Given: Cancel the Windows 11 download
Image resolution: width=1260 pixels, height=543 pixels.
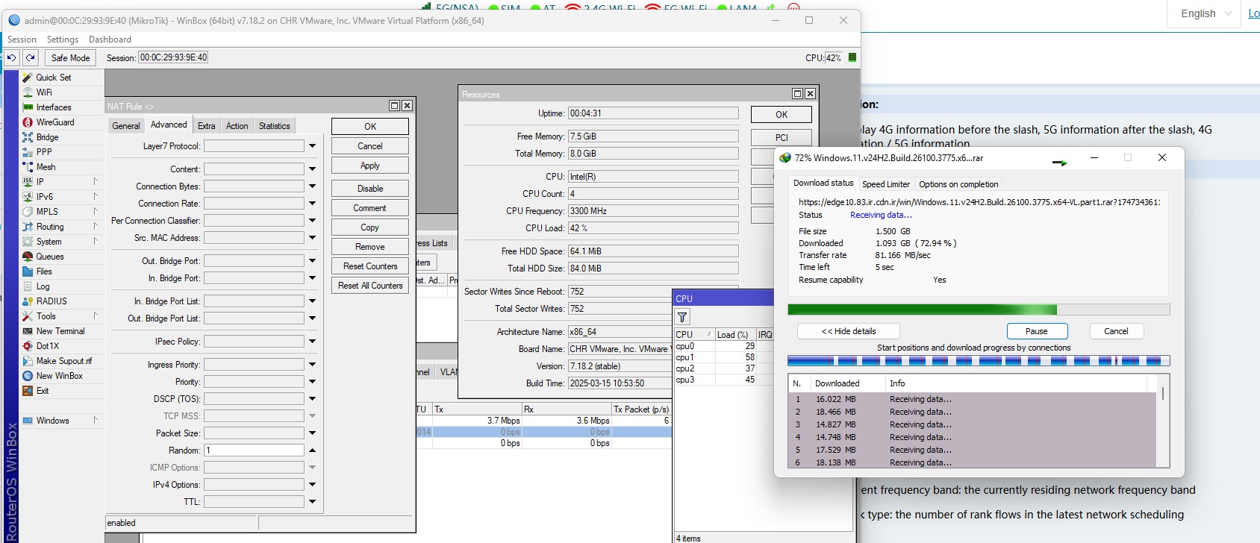Looking at the screenshot, I should 1116,331.
